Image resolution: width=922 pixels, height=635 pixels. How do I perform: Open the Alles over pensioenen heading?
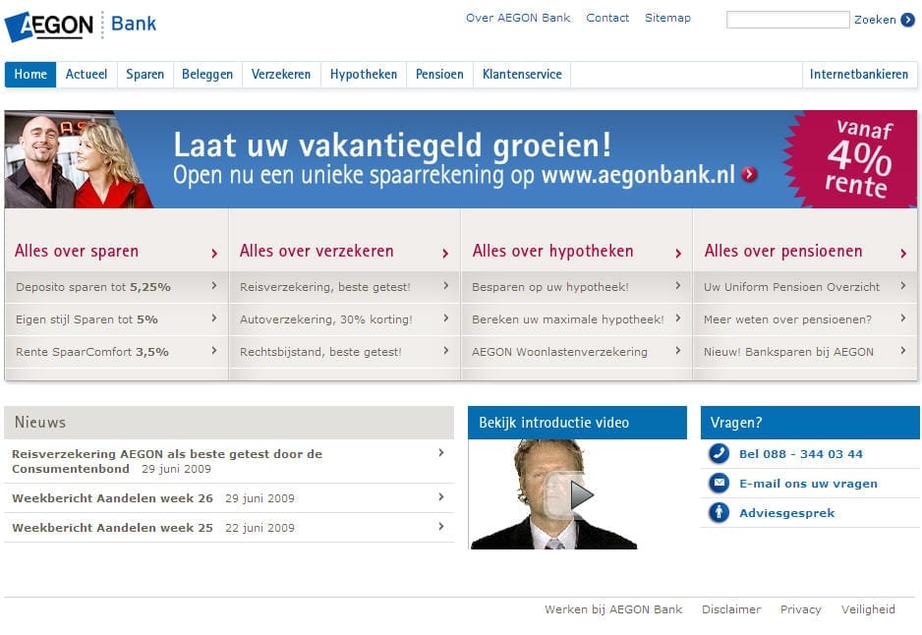click(783, 251)
